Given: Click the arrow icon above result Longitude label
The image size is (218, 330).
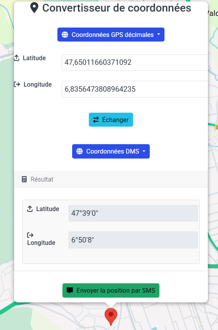Looking at the screenshot, I should [x=30, y=235].
